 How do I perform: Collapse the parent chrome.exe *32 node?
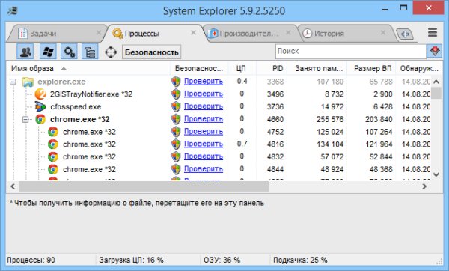click(x=25, y=120)
